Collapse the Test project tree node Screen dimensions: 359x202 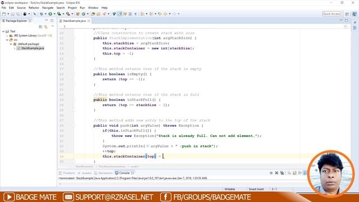pyautogui.click(x=3, y=31)
